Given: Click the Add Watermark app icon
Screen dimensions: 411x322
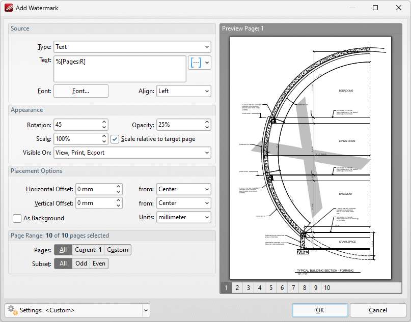Looking at the screenshot, I should pyautogui.click(x=8, y=8).
